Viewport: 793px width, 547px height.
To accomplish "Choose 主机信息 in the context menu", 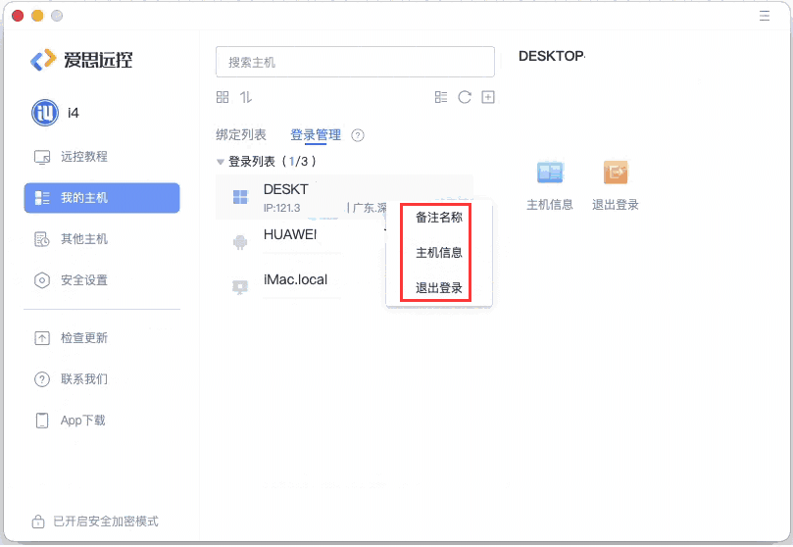I will pos(439,252).
